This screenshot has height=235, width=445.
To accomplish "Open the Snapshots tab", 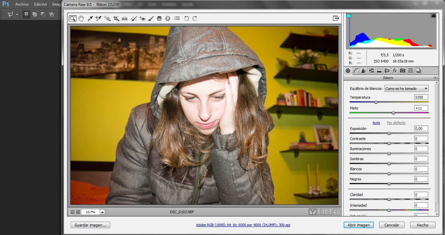I will pos(418,70).
